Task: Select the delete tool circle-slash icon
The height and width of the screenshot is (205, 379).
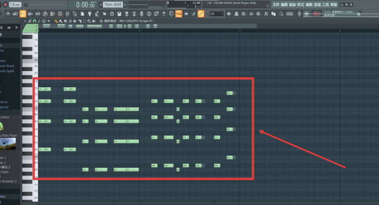Action: 70,21
